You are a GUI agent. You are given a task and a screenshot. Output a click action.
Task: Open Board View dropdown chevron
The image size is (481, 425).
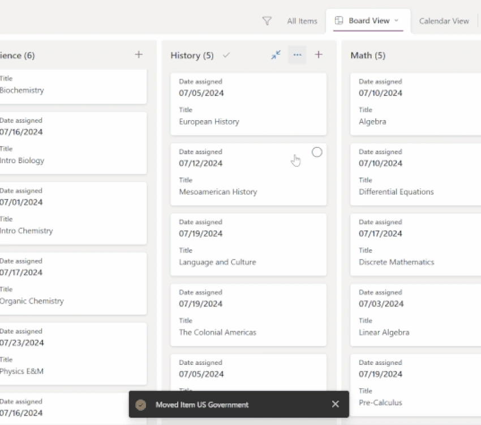[396, 20]
